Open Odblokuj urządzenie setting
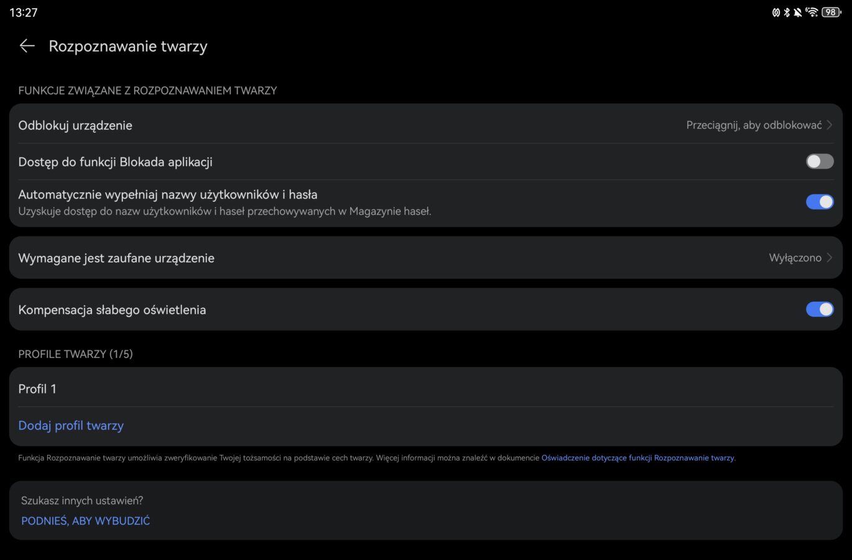This screenshot has height=560, width=852. pyautogui.click(x=75, y=125)
